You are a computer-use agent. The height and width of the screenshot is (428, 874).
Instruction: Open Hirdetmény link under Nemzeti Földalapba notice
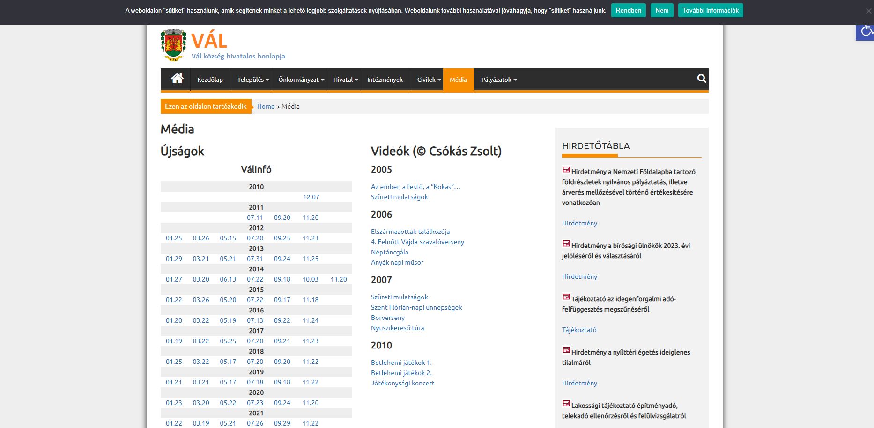[x=579, y=223]
